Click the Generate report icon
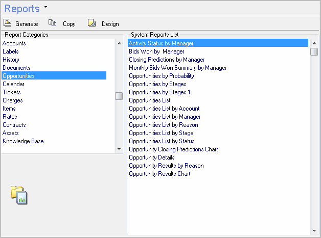 tap(8, 23)
